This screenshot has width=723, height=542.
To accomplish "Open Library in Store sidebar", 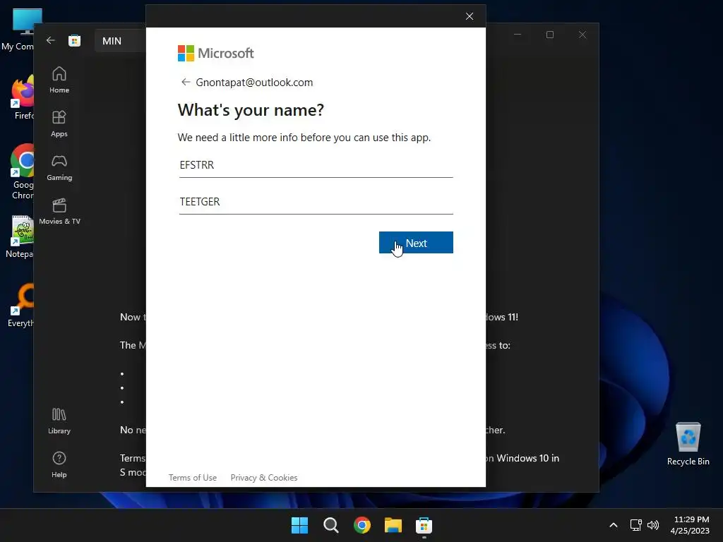I will coord(59,421).
